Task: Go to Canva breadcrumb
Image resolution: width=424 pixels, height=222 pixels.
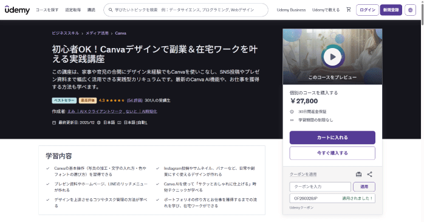Action: click(121, 33)
